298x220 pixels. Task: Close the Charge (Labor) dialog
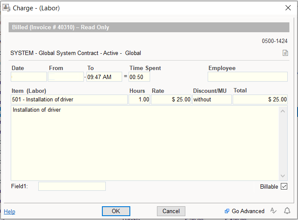click(x=288, y=8)
